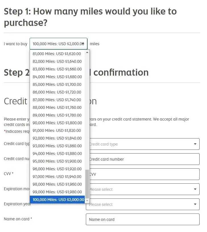Pick the 90,000 Miles option
This screenshot has width=207, height=232.
57,123
